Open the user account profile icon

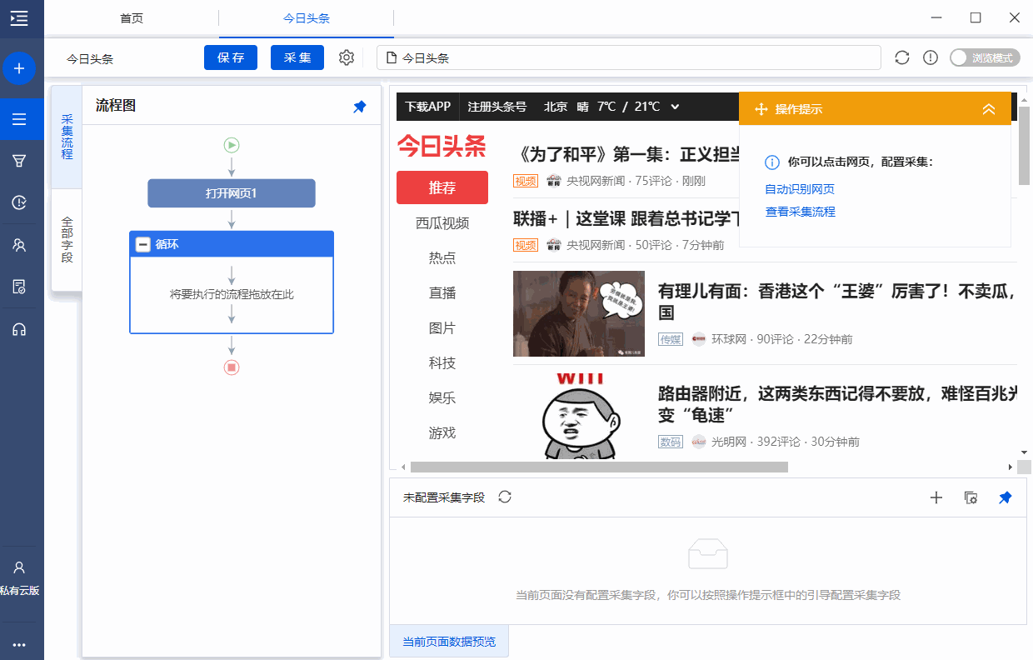pyautogui.click(x=19, y=567)
